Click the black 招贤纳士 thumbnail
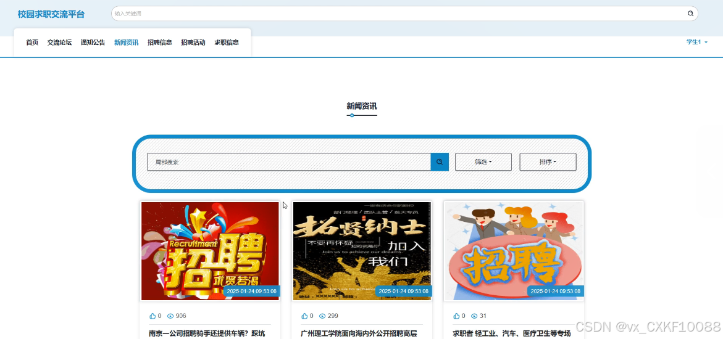The width and height of the screenshot is (723, 339). click(x=362, y=251)
